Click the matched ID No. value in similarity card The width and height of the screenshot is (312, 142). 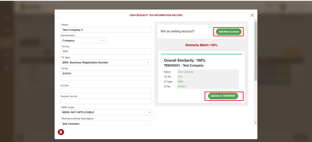(182, 87)
